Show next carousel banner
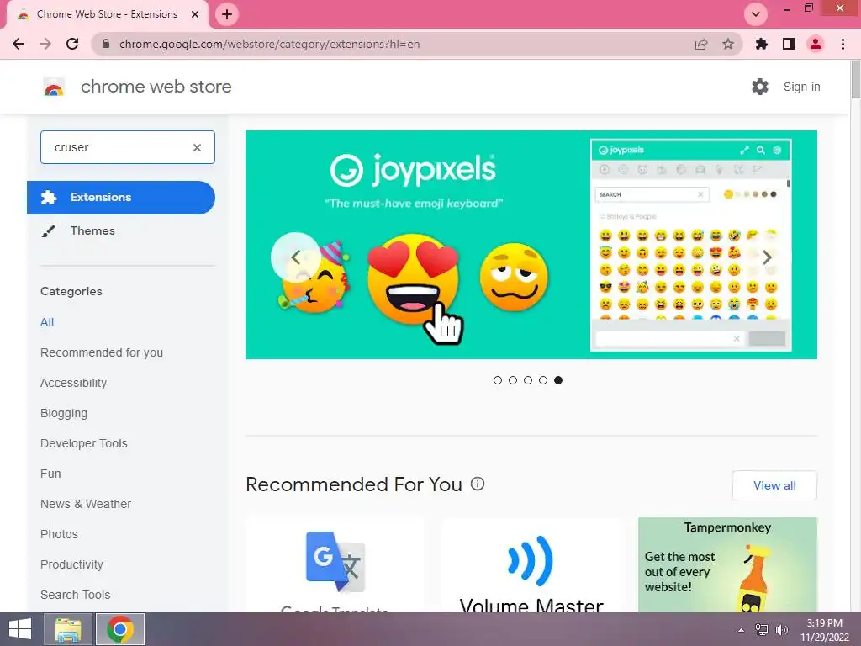Viewport: 861px width, 646px height. [x=767, y=257]
